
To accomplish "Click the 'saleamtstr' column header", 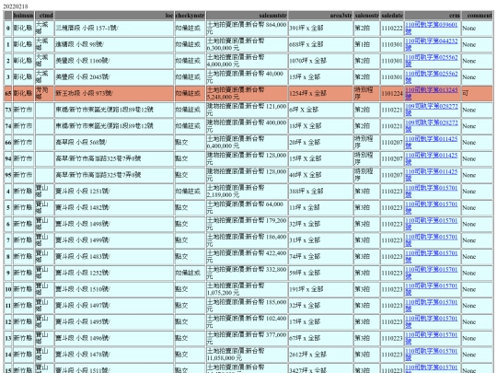I will click(x=247, y=16).
